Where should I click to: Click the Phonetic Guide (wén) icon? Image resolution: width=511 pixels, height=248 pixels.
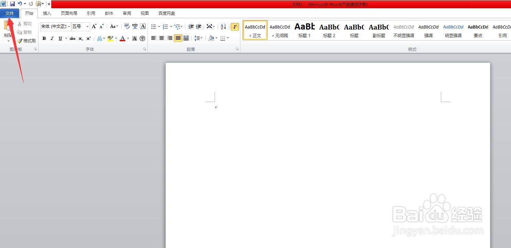135,26
